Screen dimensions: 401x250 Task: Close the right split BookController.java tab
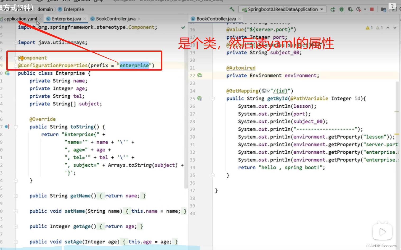[239, 19]
